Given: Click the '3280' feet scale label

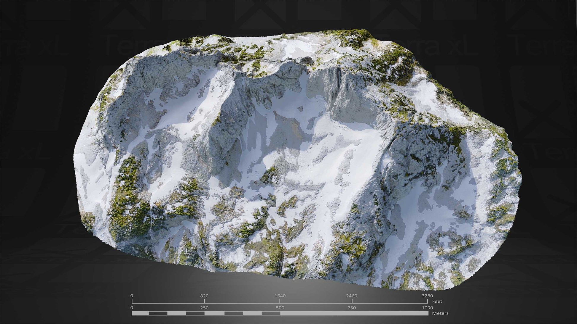Looking at the screenshot, I should tap(428, 296).
